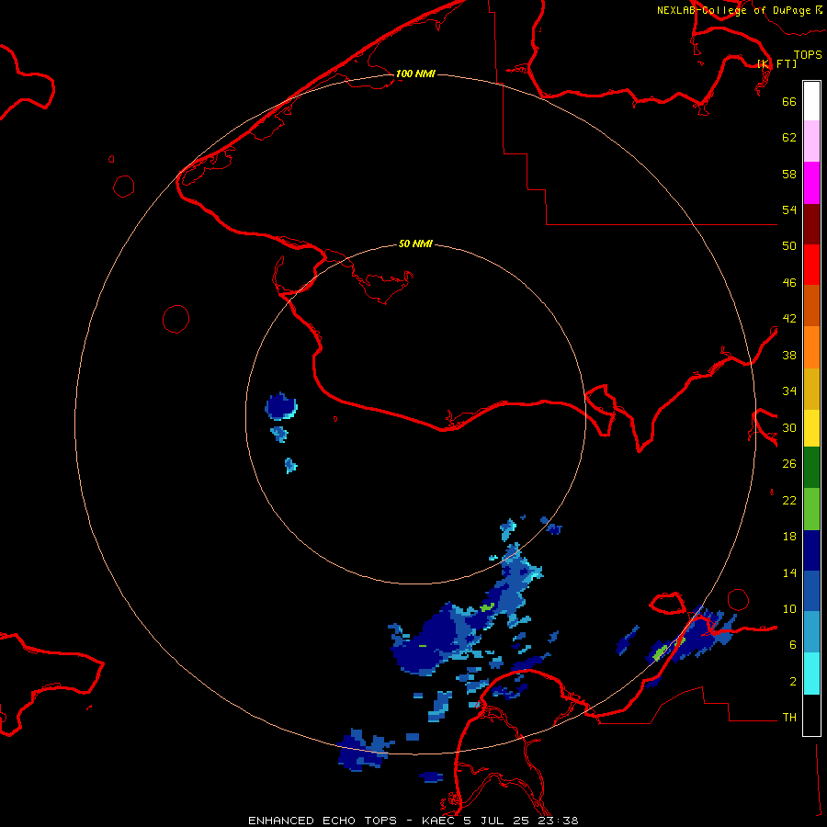
Task: Pick the bright orange legend swatch
Action: (811, 346)
